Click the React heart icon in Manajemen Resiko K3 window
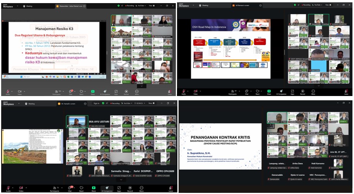This screenshot has height=194, width=354. point(81,91)
